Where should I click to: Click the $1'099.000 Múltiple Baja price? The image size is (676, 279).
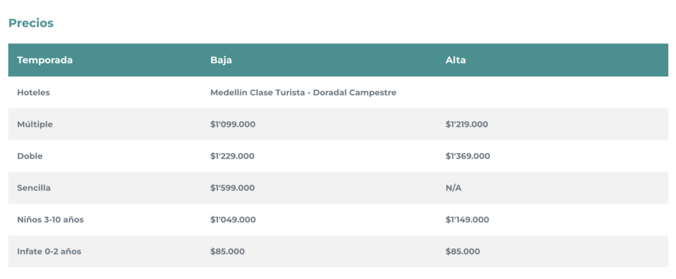pos(232,124)
